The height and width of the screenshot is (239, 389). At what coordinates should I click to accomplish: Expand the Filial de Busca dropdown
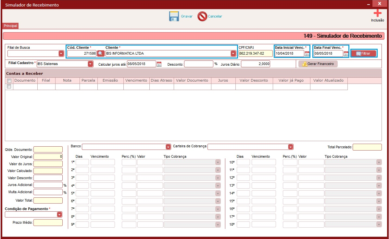coord(61,53)
